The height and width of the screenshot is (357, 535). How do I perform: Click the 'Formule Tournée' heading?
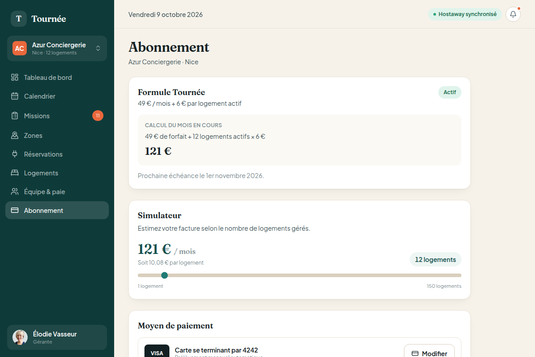171,92
